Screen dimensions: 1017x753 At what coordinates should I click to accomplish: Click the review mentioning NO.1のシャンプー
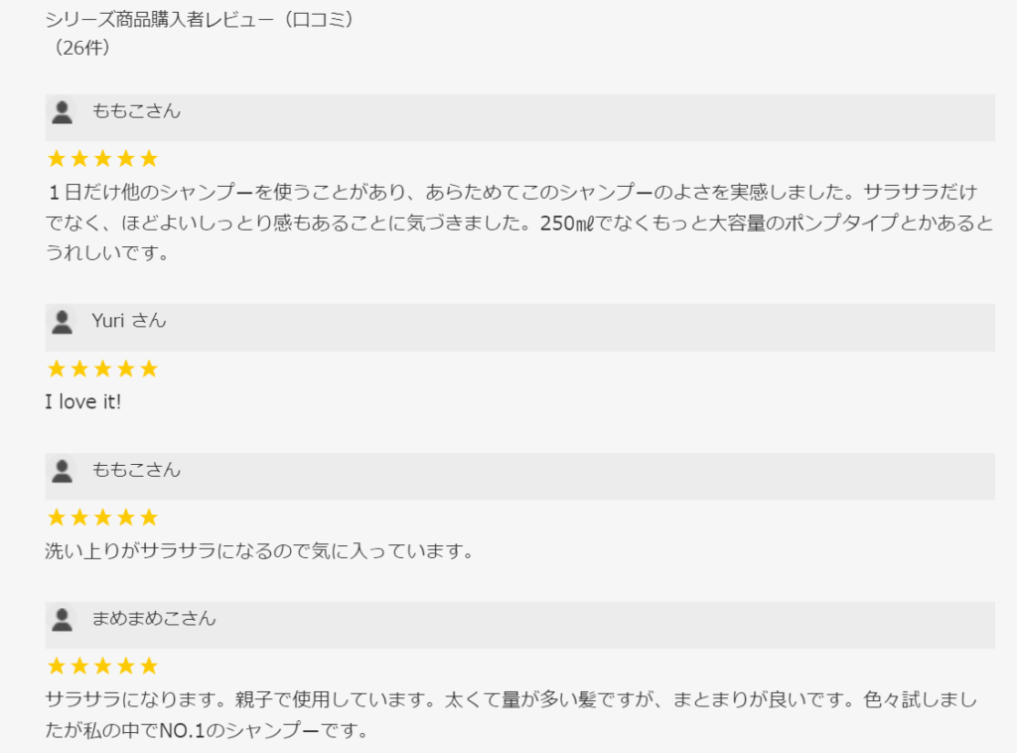point(507,715)
